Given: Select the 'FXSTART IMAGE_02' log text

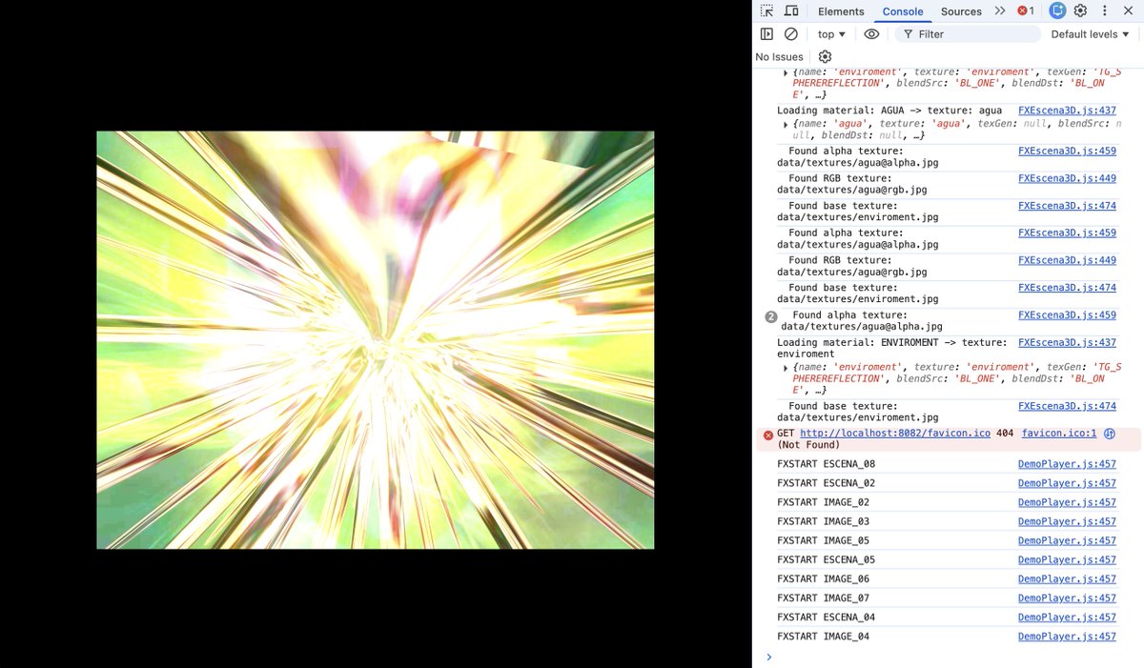Looking at the screenshot, I should (x=823, y=502).
